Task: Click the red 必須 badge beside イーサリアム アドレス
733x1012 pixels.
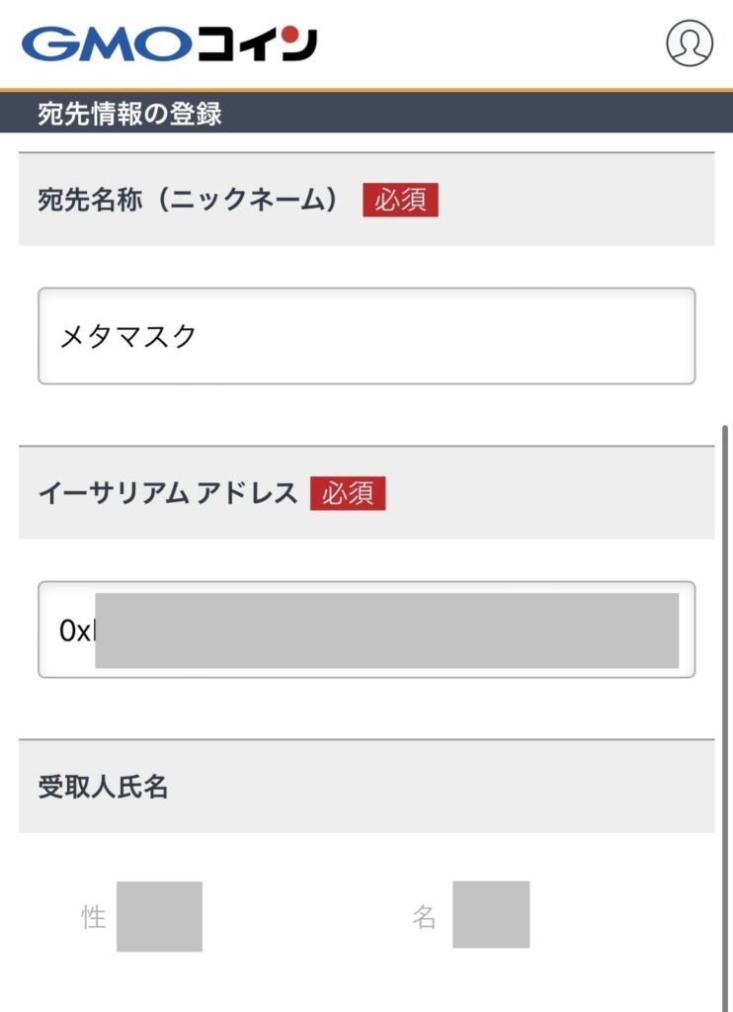Action: [348, 492]
